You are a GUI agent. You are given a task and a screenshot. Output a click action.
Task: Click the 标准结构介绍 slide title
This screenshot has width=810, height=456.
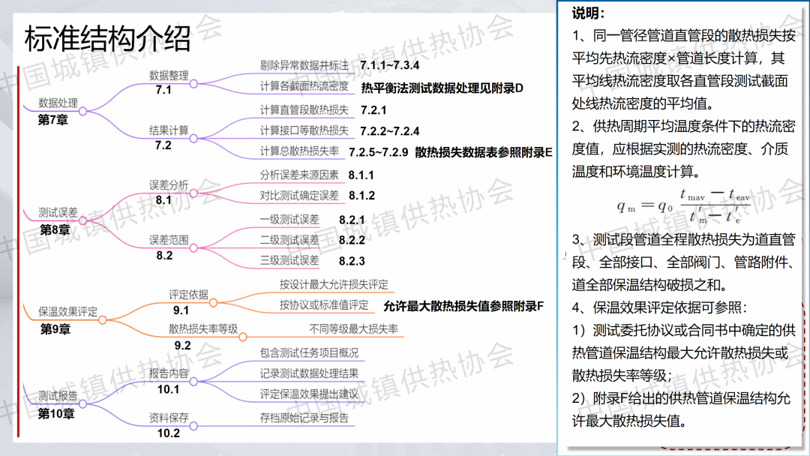coord(107,39)
